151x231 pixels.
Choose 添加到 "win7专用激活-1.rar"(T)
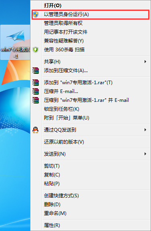click(91, 83)
